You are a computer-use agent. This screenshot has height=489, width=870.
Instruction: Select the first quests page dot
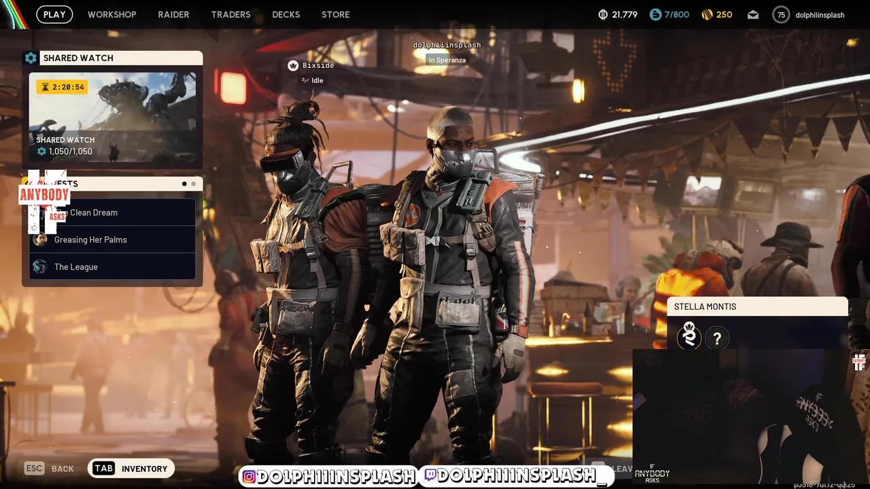point(184,183)
